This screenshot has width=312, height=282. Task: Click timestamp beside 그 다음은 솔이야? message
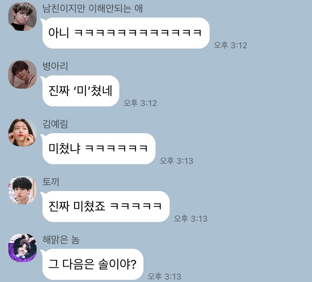click(x=165, y=276)
